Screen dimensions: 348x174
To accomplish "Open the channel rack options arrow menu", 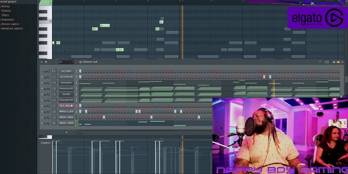I will (42, 62).
